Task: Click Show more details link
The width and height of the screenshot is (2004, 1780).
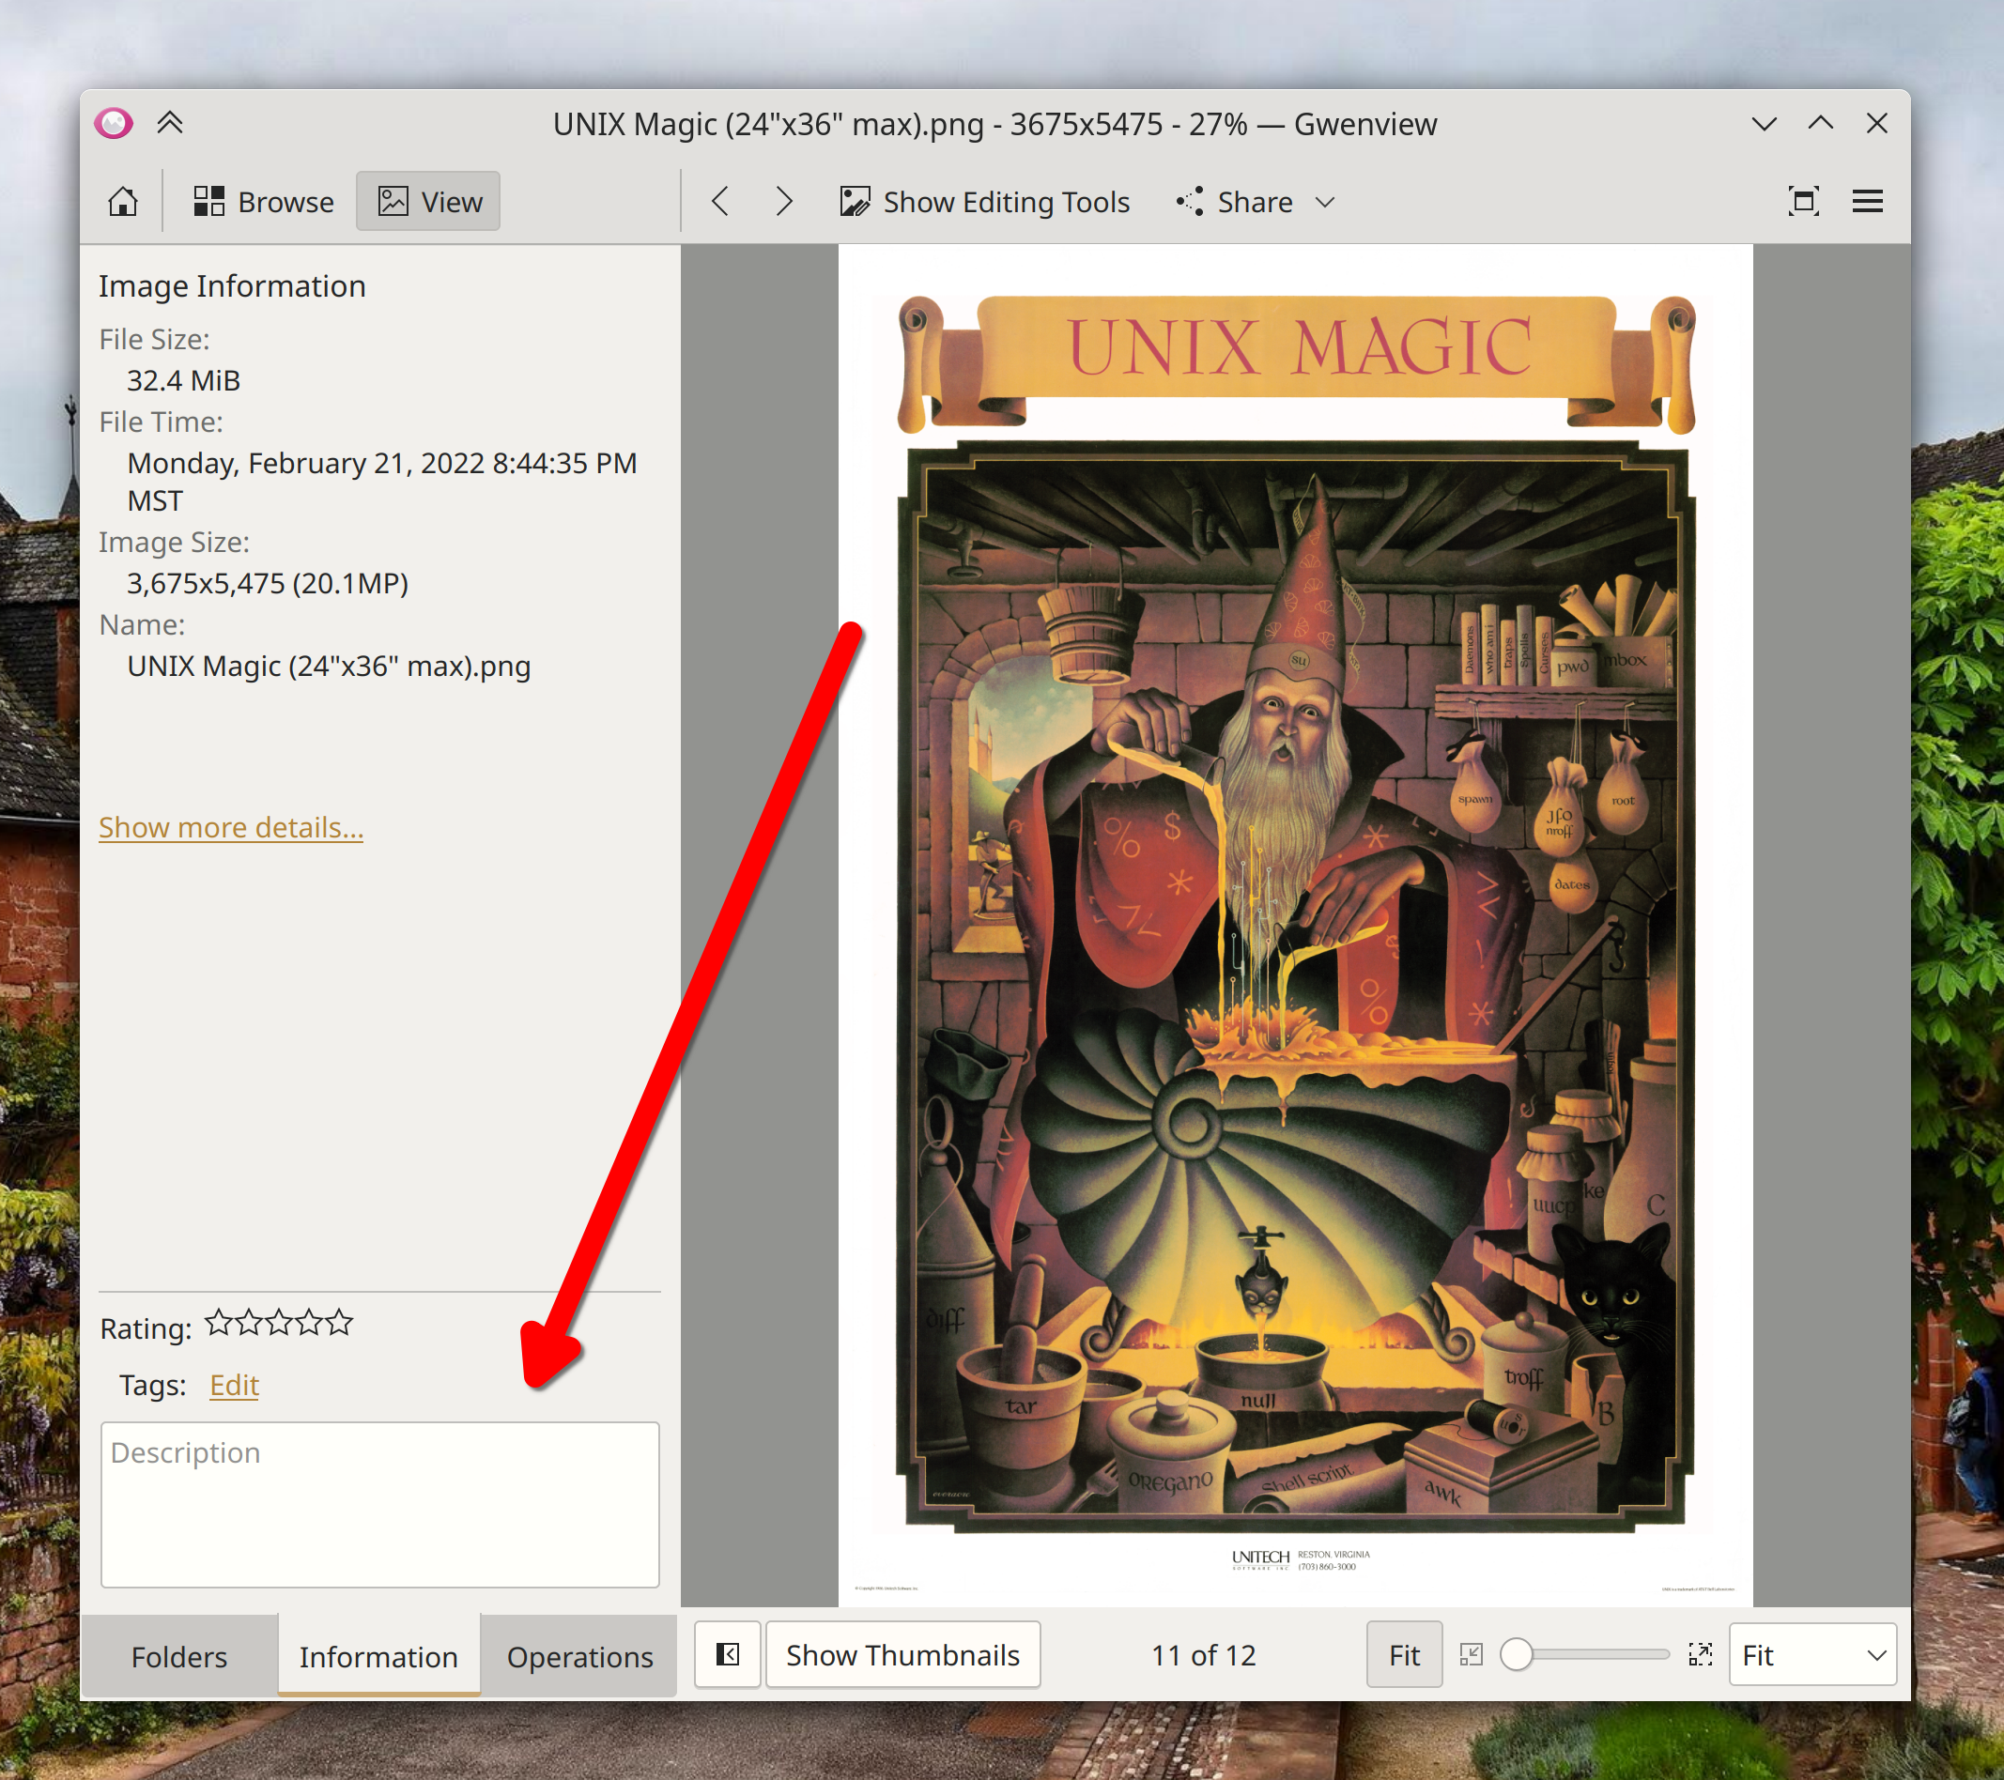Action: 231,827
